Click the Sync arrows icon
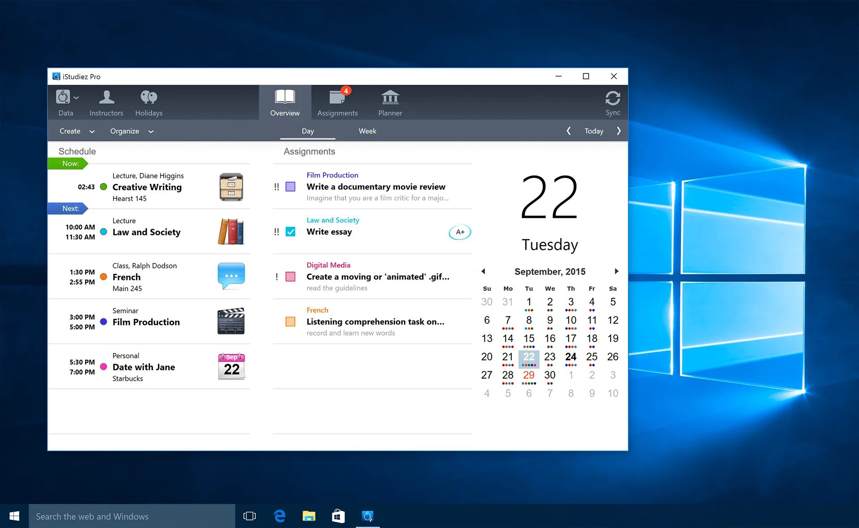The image size is (859, 528). pyautogui.click(x=612, y=98)
